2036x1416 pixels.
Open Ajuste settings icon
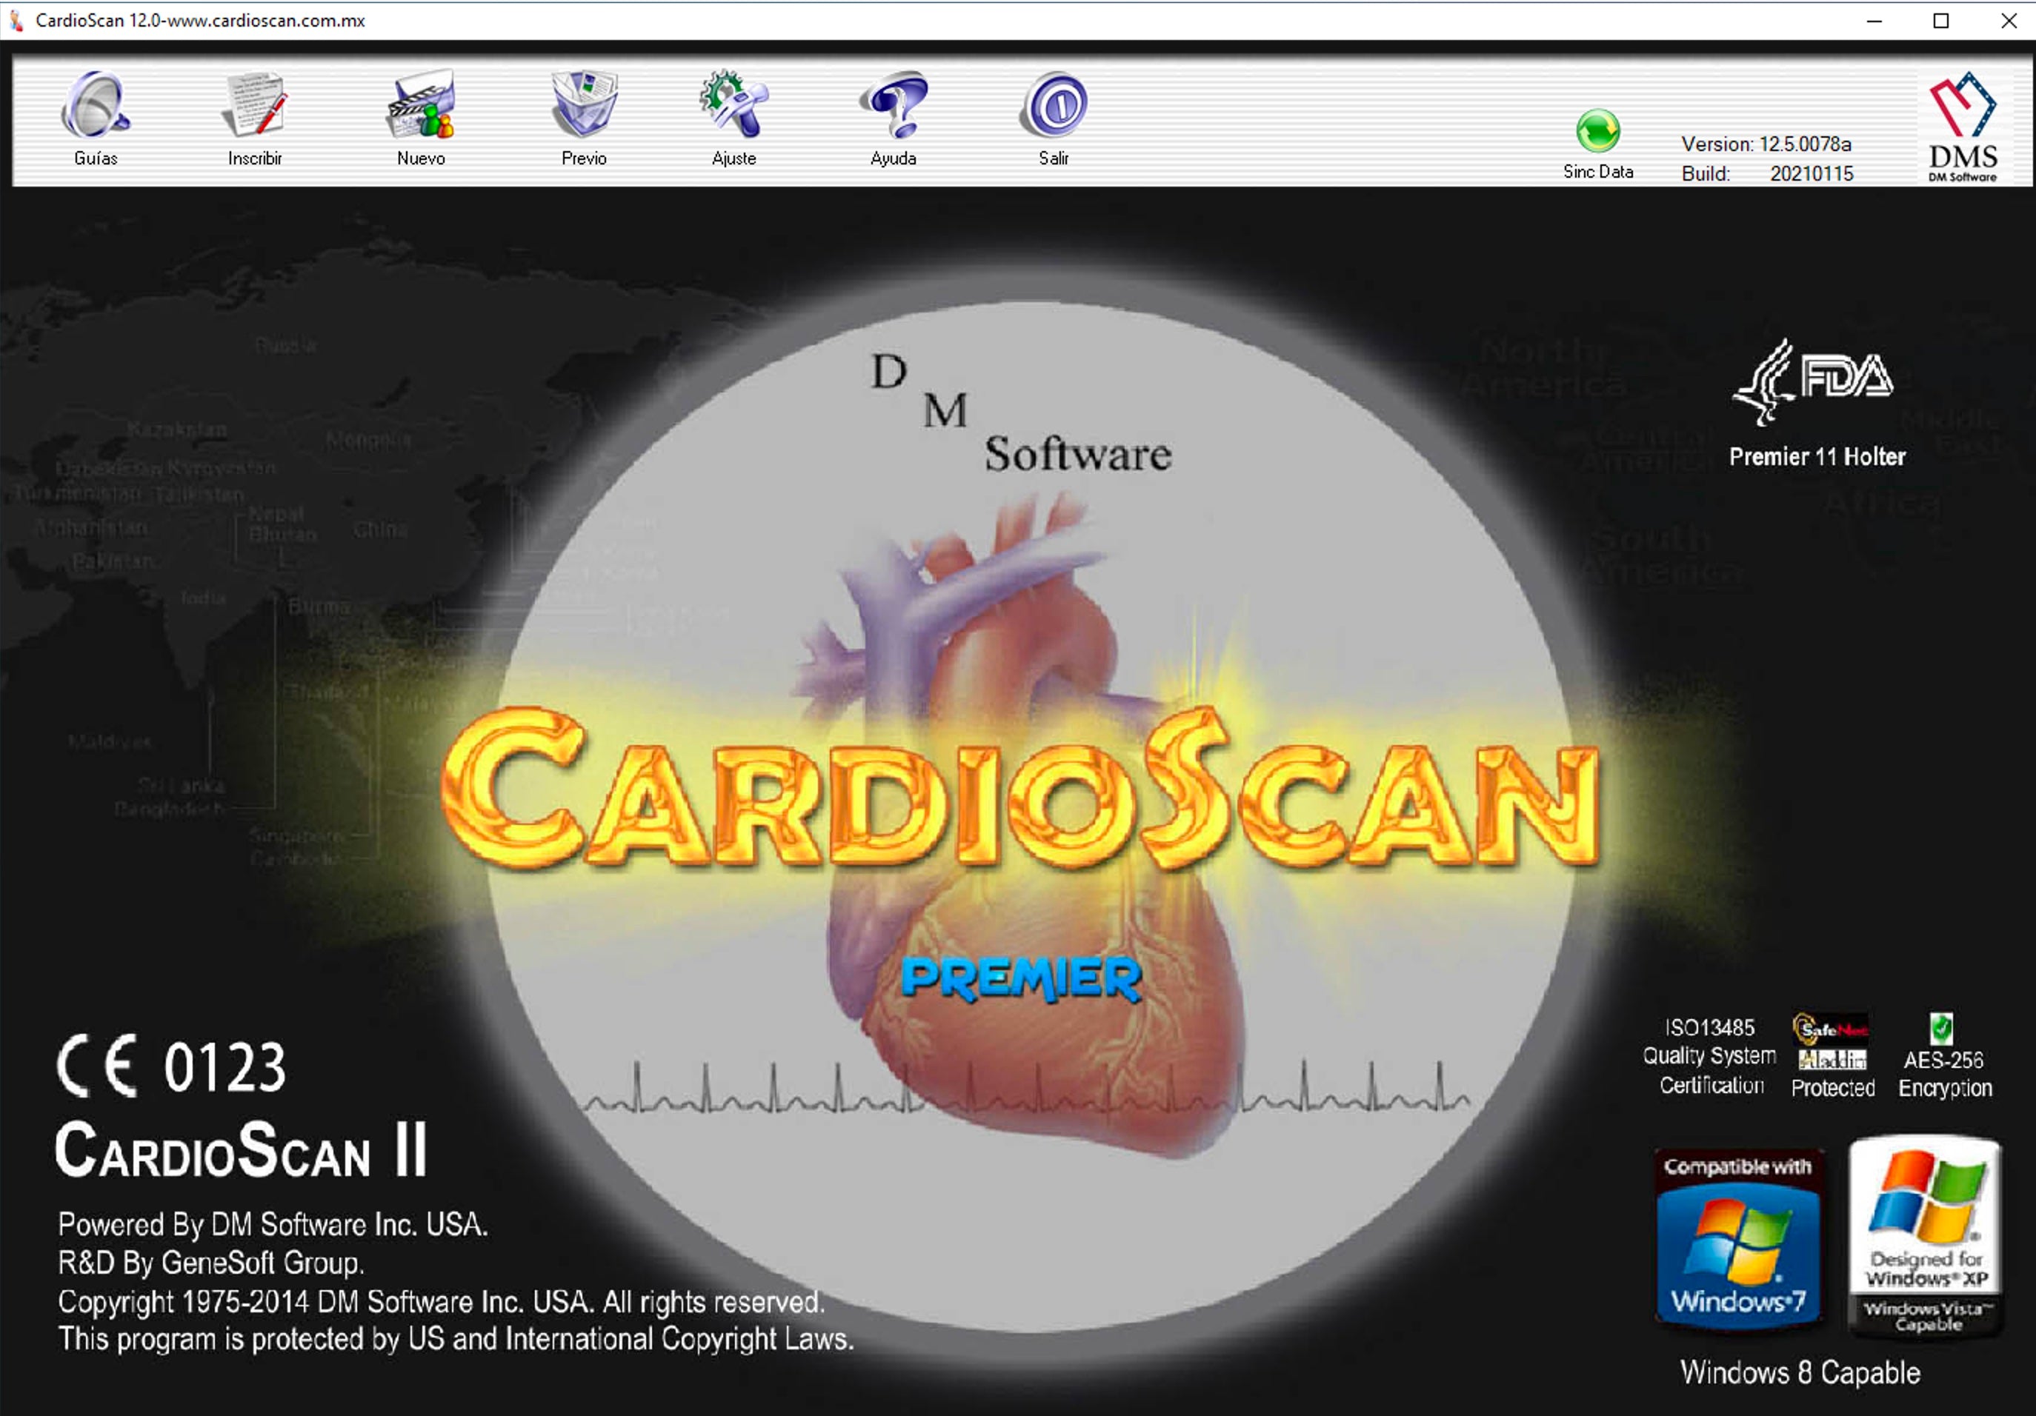[733, 107]
